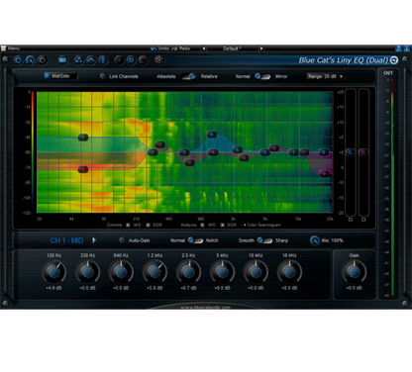Click the blue window layout toolbar icon
412x372 pixels.
tap(62, 60)
